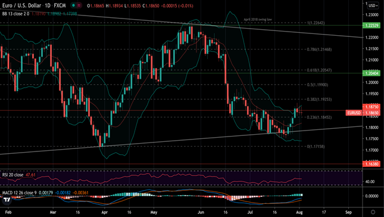
Task: Click the MACD histogram value 0.00179
Action: (46, 193)
